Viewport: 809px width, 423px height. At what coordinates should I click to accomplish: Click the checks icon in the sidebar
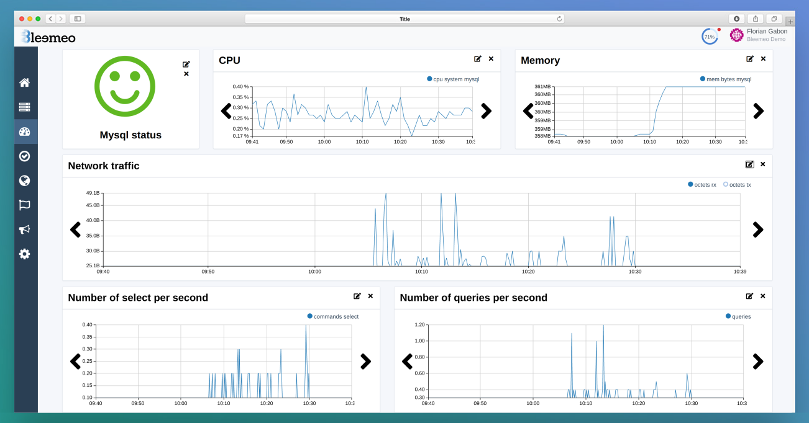[25, 156]
